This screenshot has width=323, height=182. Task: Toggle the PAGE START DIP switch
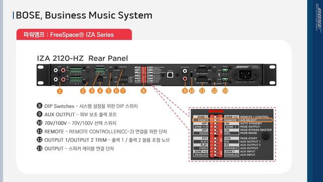click(x=216, y=138)
